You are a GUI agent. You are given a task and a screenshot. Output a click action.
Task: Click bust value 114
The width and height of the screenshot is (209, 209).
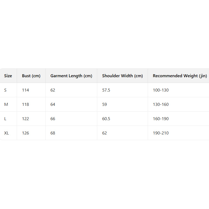25,90
